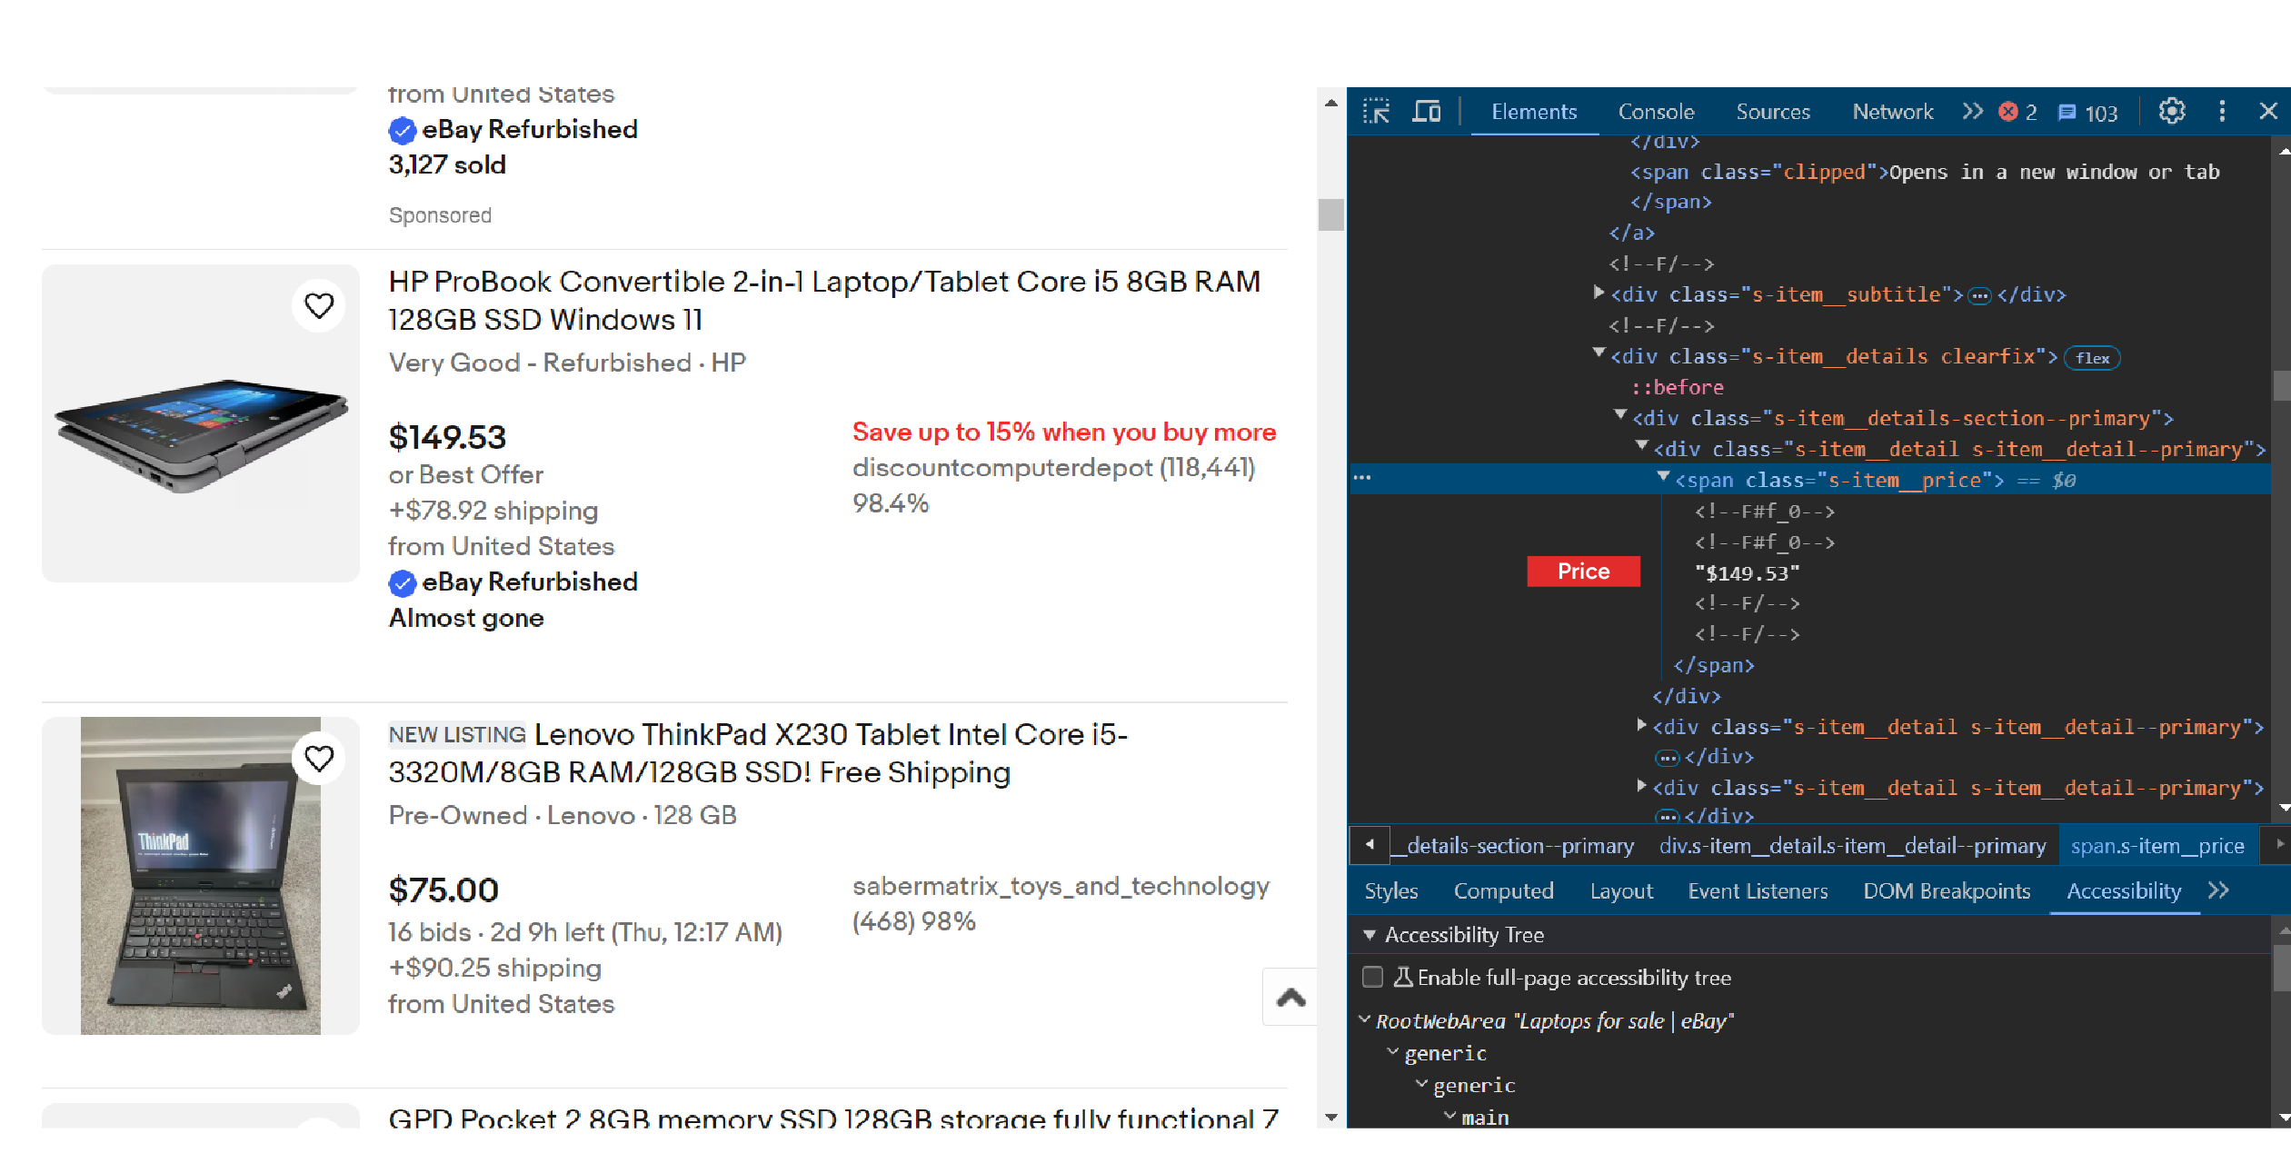This screenshot has height=1163, width=2291.
Task: Open the HP ProBook product thumbnail
Action: (201, 423)
